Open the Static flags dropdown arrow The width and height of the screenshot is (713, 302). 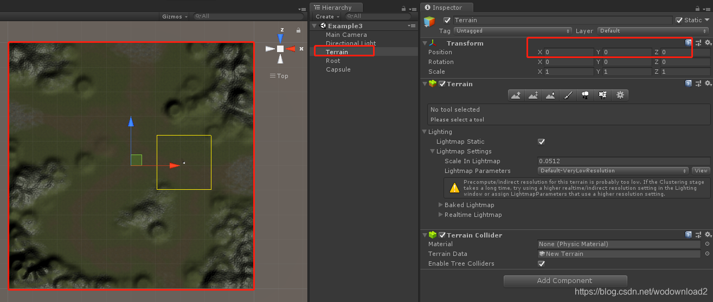(706, 20)
